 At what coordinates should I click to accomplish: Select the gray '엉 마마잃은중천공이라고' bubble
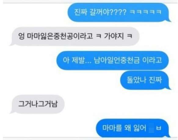click(74, 36)
